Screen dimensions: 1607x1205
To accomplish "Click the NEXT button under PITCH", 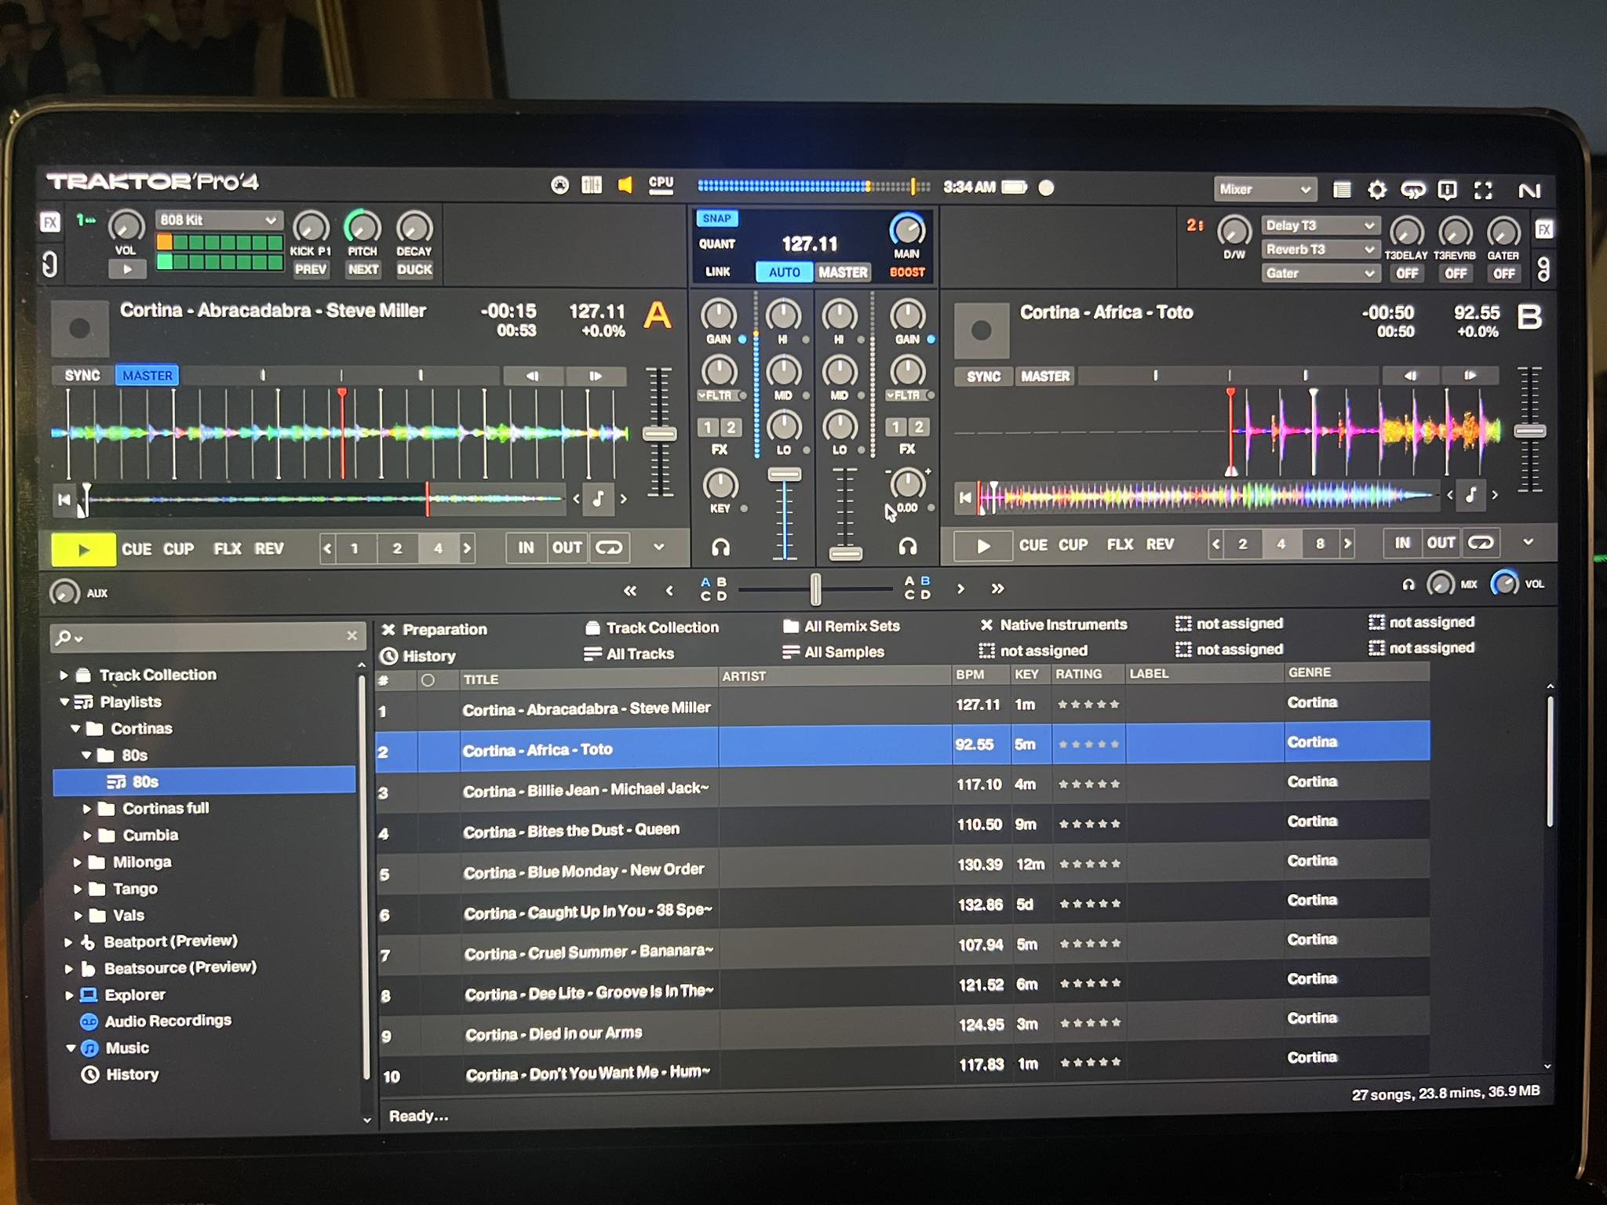I will pyautogui.click(x=363, y=269).
